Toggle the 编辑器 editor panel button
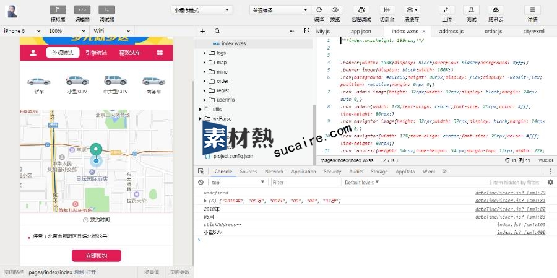 82,10
